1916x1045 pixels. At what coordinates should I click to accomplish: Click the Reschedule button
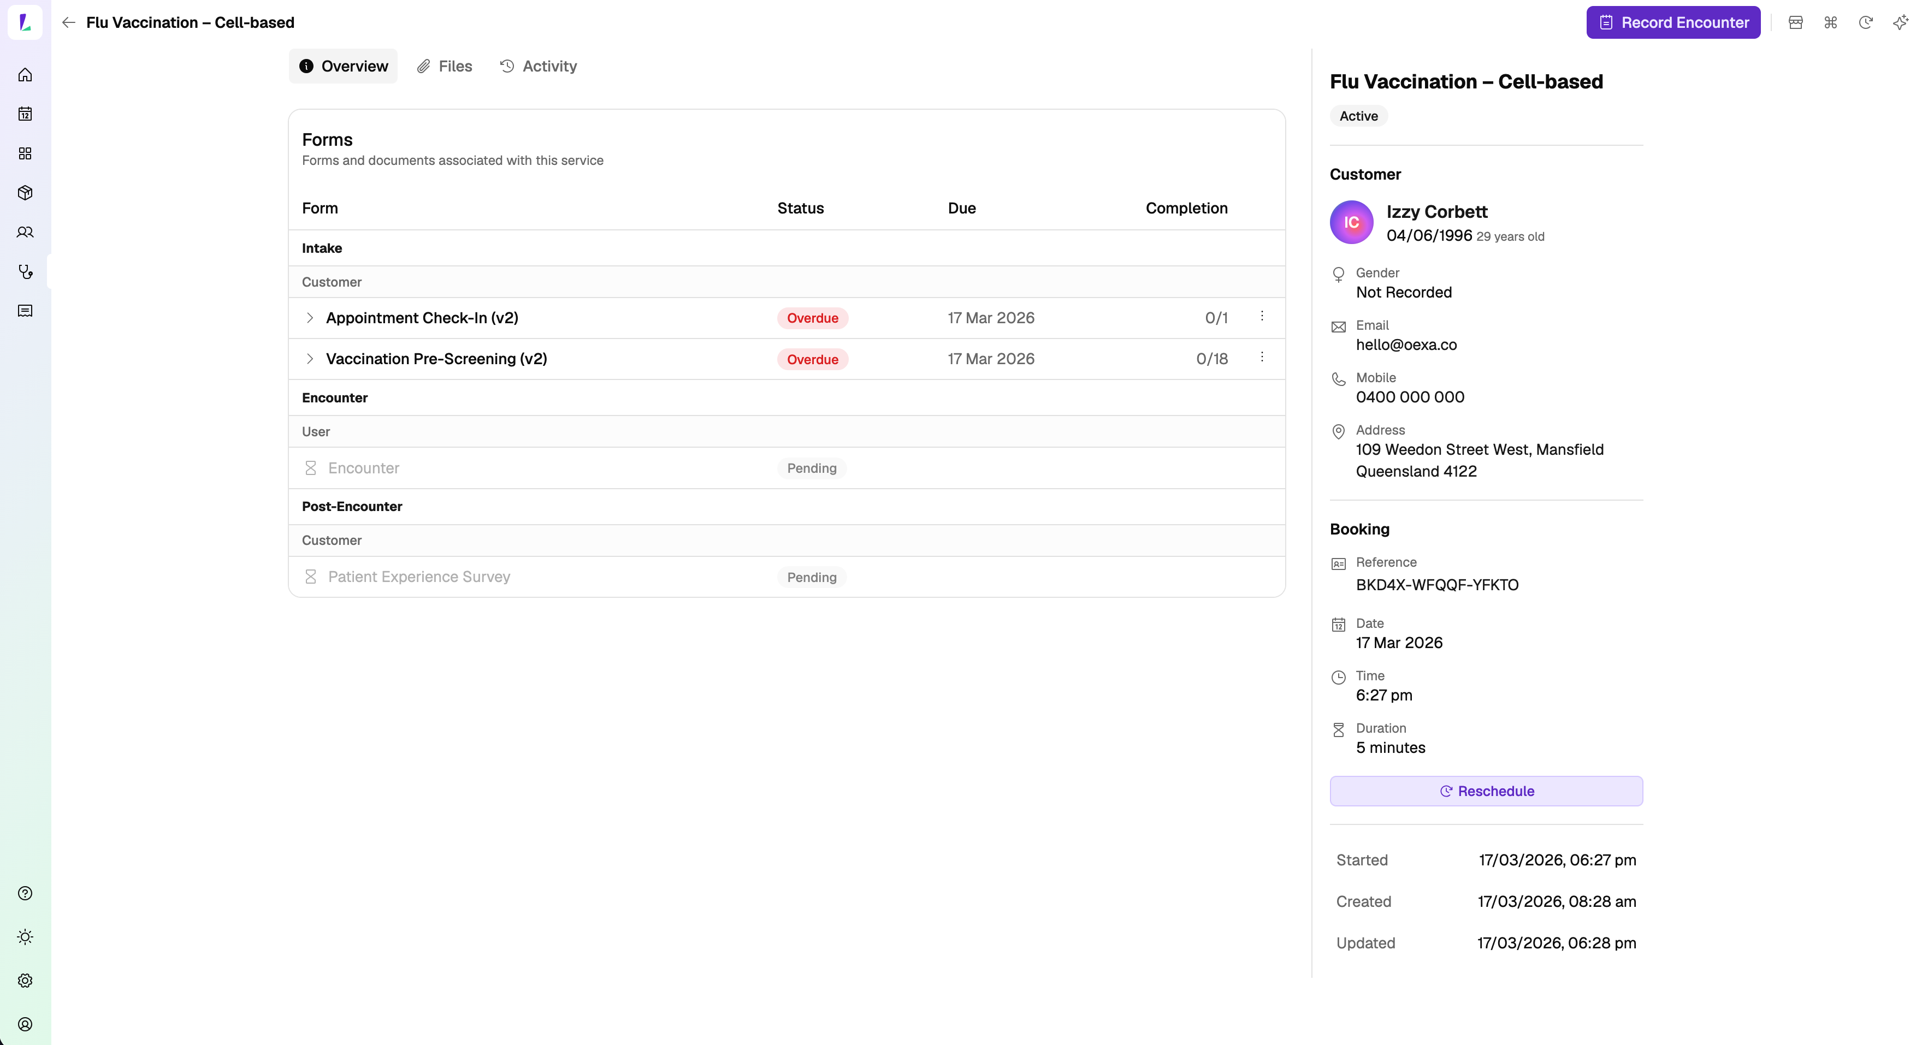tap(1486, 791)
